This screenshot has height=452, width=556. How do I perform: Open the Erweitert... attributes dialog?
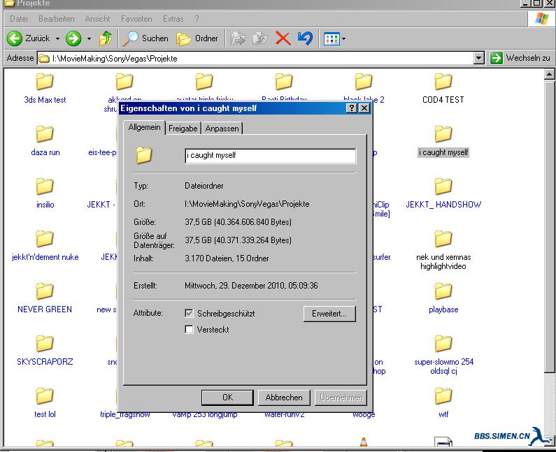tap(329, 314)
